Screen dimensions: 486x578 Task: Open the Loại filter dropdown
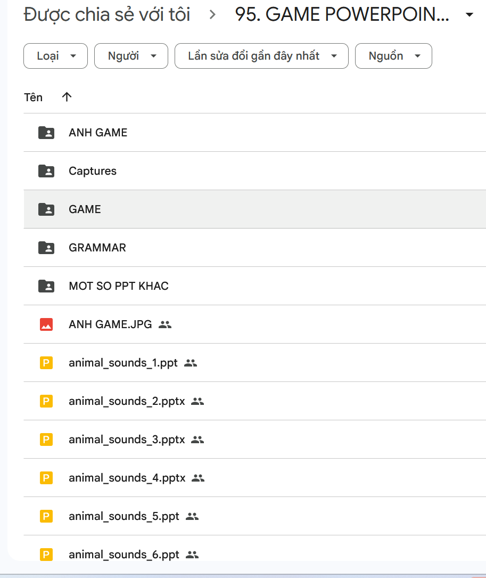[x=55, y=56]
